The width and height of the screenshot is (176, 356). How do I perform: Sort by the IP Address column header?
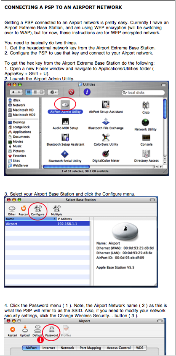tap(73, 219)
